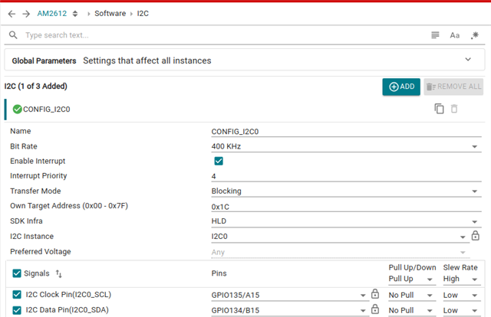Image resolution: width=491 pixels, height=317 pixels.
Task: Open the SDK Infra HLD dropdown
Action: pyautogui.click(x=346, y=221)
